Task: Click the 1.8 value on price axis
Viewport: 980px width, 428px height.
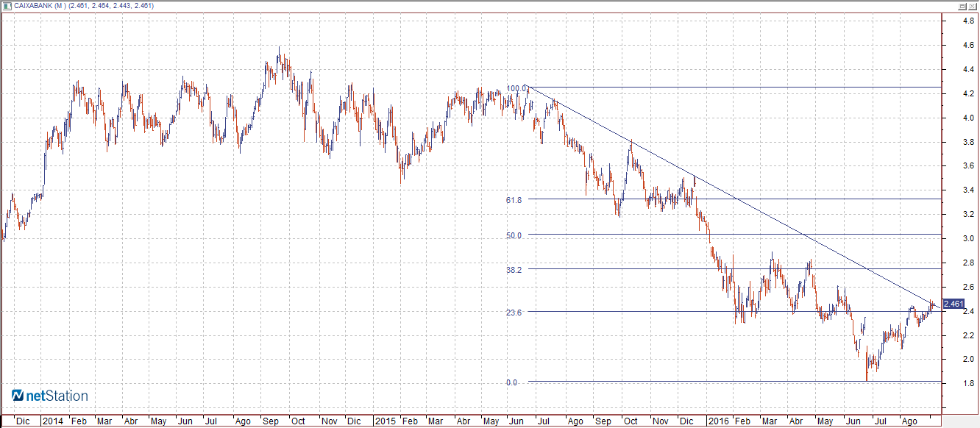Action: [969, 383]
